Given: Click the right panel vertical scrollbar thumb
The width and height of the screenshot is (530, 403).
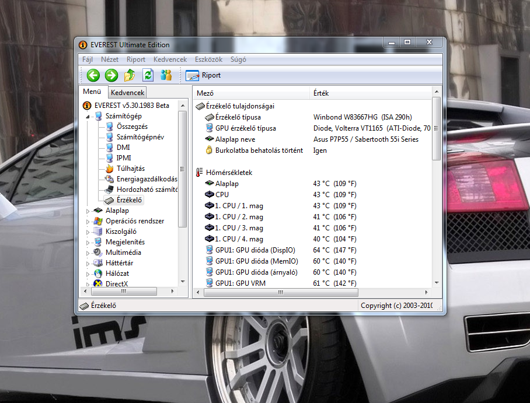Looking at the screenshot, I should pyautogui.click(x=437, y=128).
